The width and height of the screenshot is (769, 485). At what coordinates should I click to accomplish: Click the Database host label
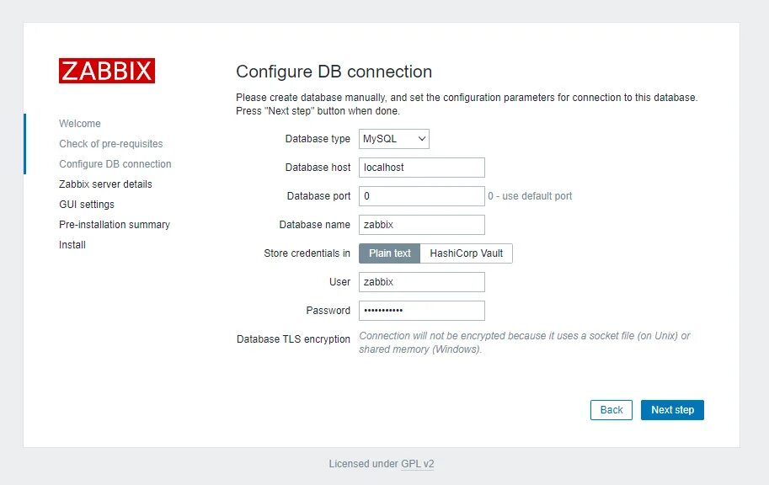[318, 168]
